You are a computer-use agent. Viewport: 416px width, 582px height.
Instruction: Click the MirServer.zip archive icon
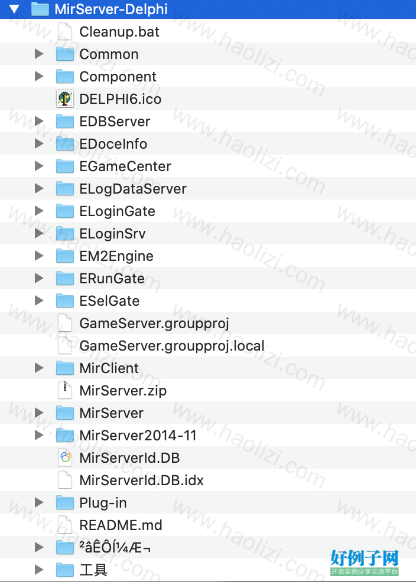click(x=65, y=390)
